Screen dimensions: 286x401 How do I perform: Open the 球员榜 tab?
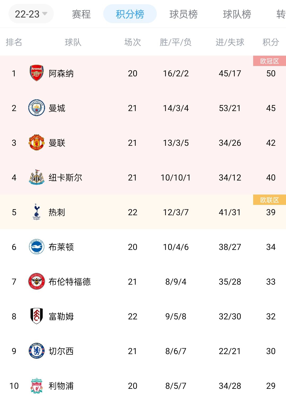(184, 14)
